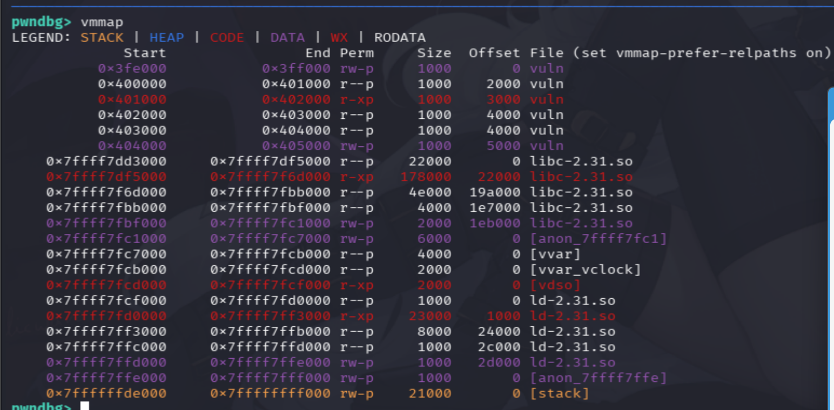
Task: Click the CODE legend label
Action: [227, 37]
